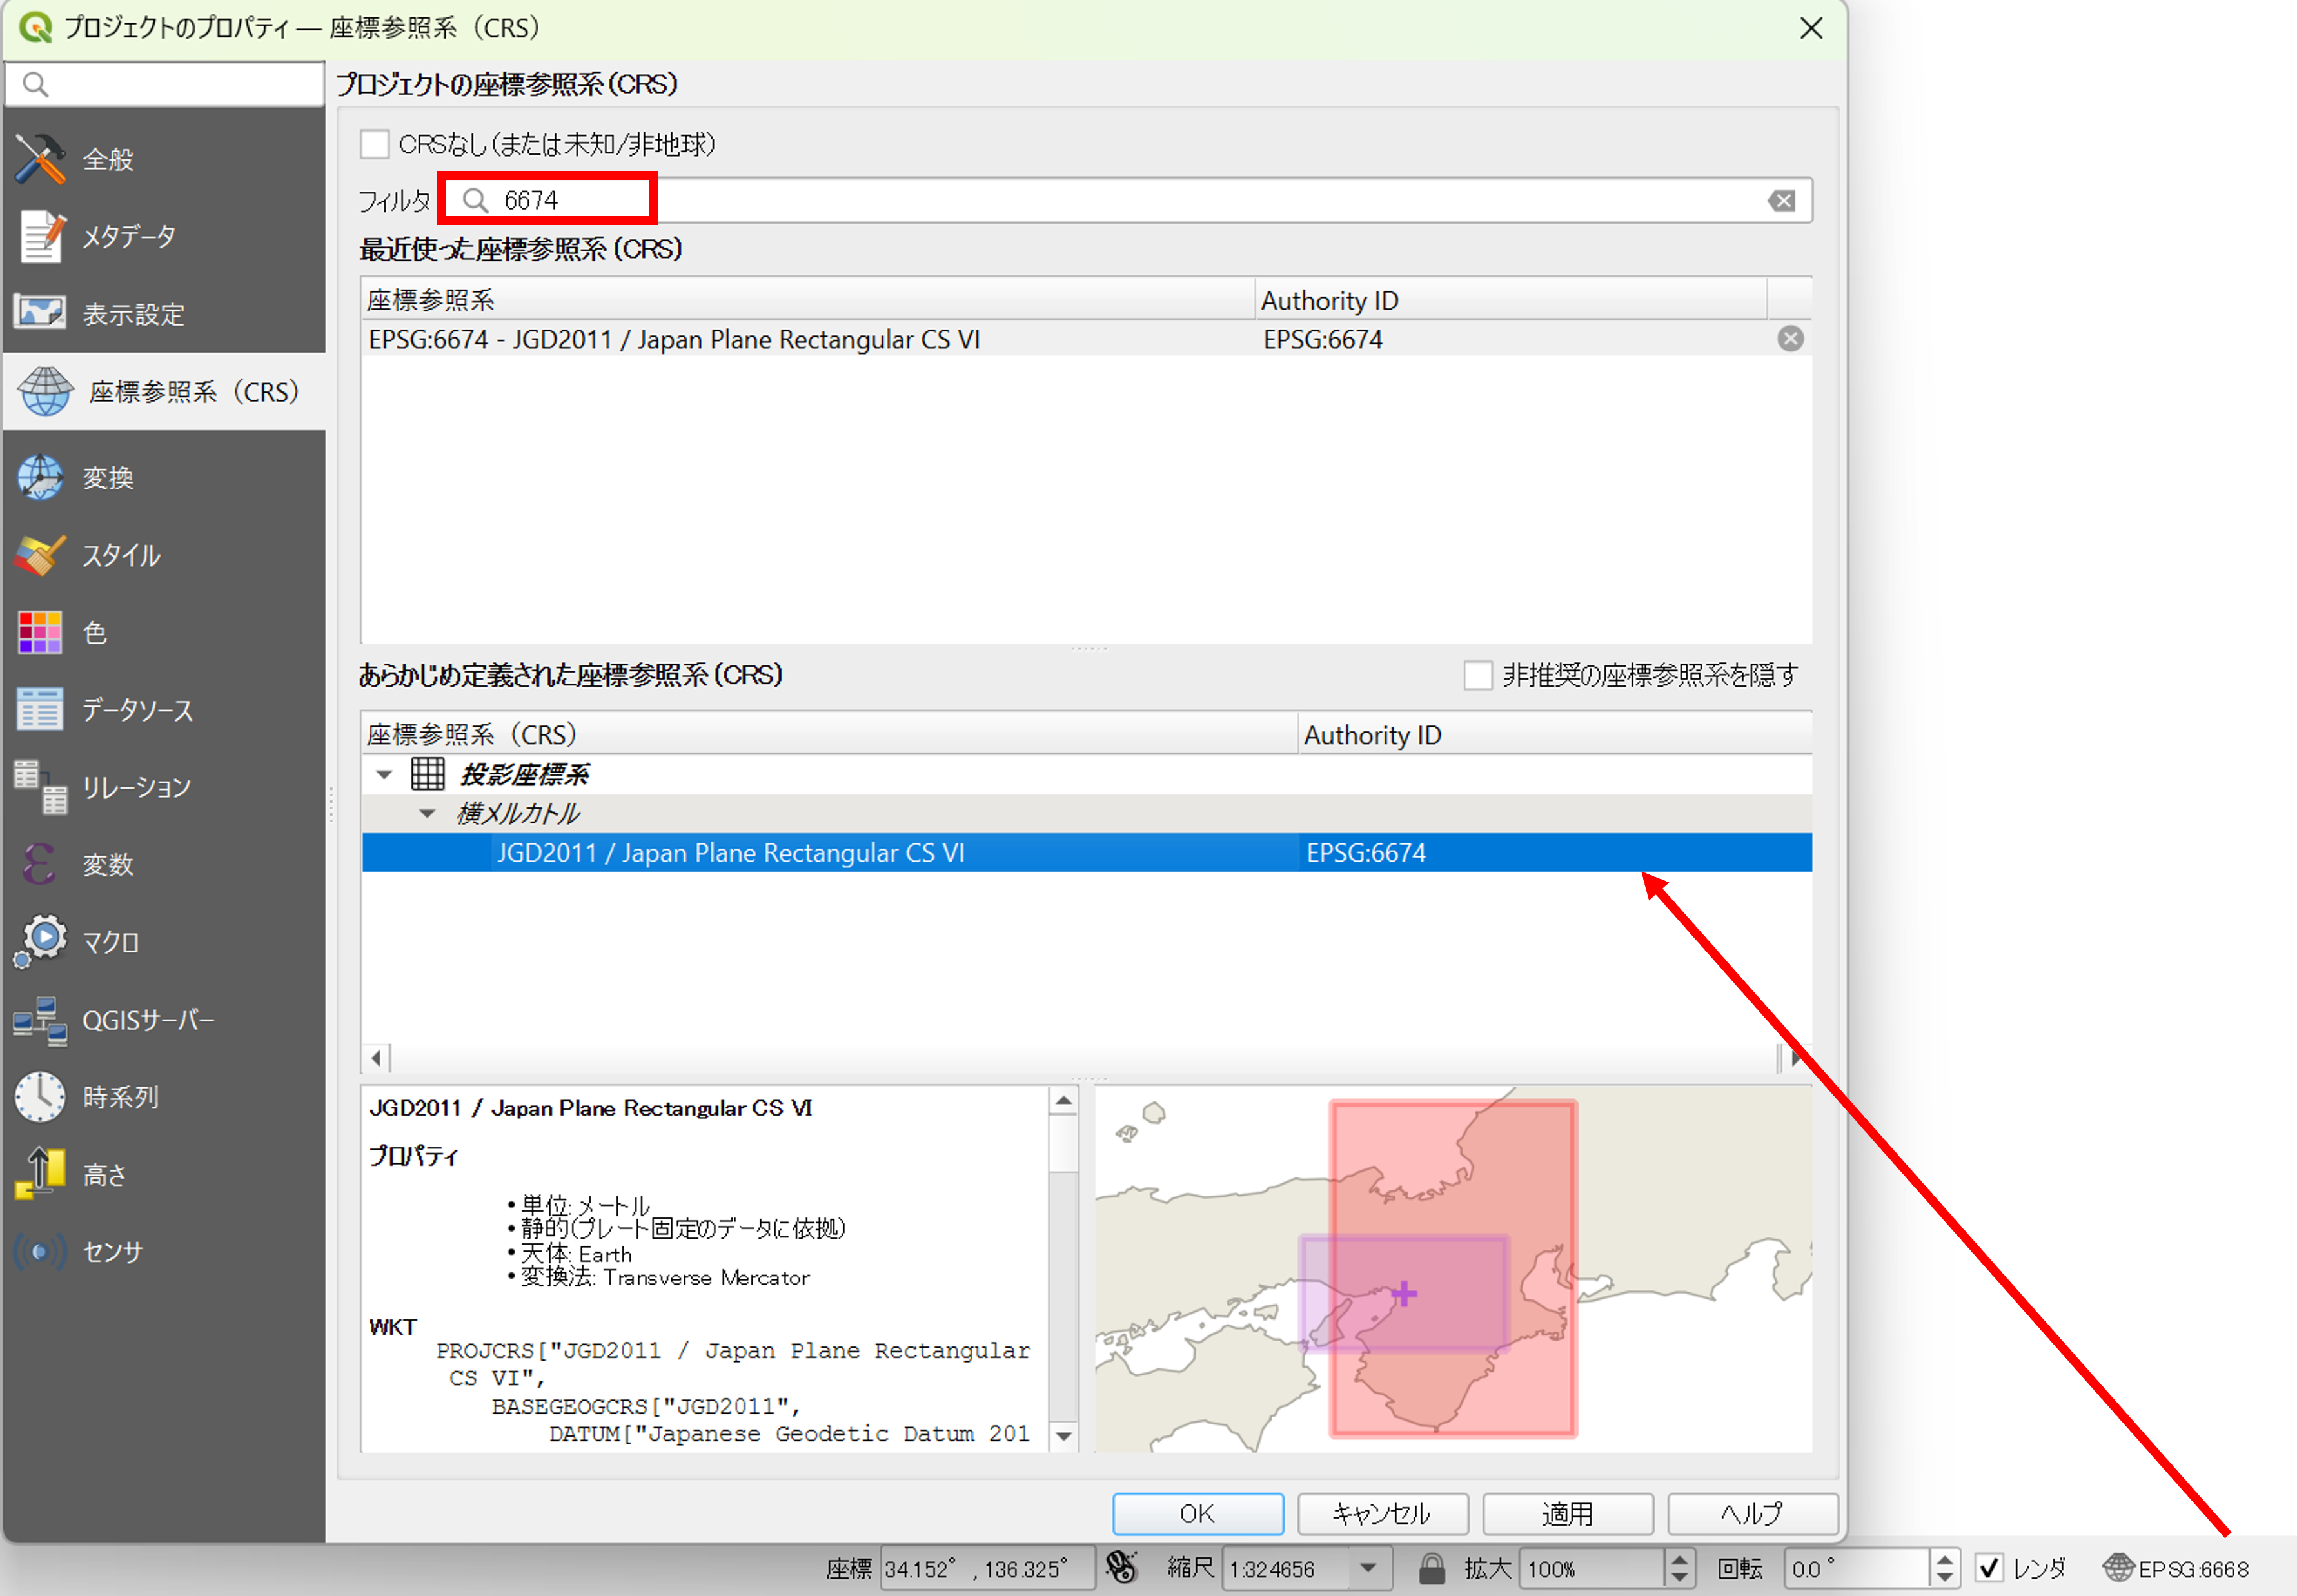Open the 時系列 temporal clock icon

[x=40, y=1097]
